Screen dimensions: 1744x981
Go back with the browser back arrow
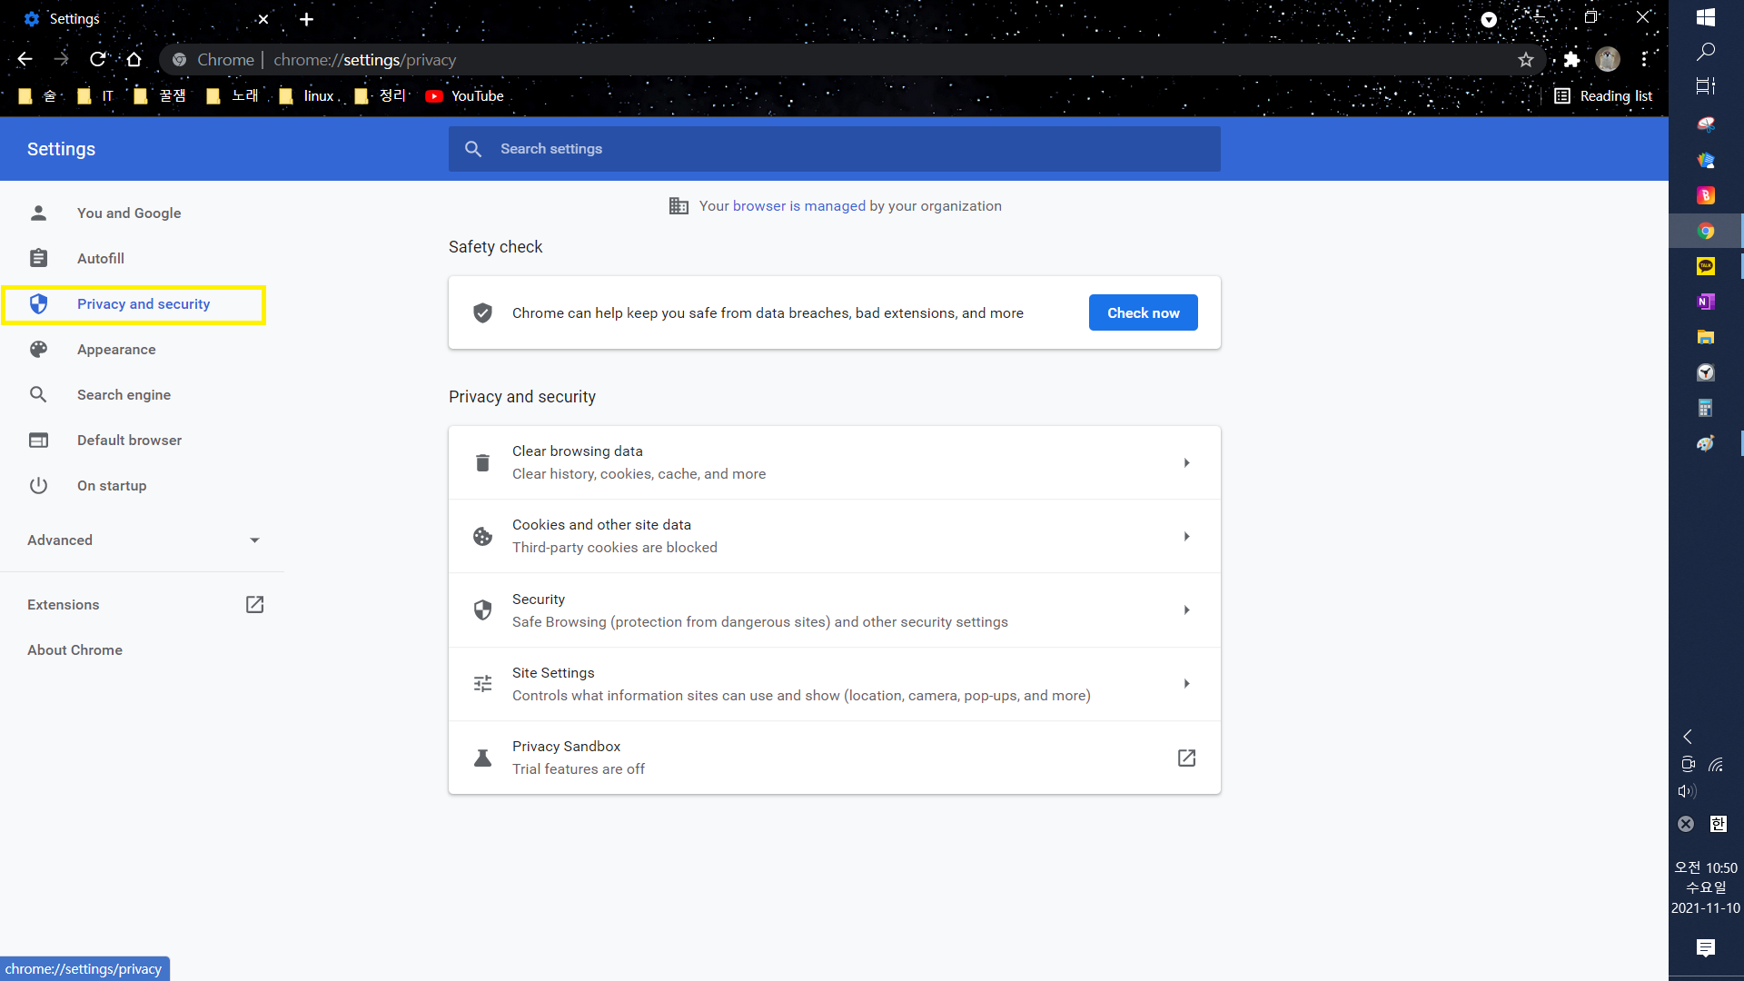pyautogui.click(x=25, y=59)
